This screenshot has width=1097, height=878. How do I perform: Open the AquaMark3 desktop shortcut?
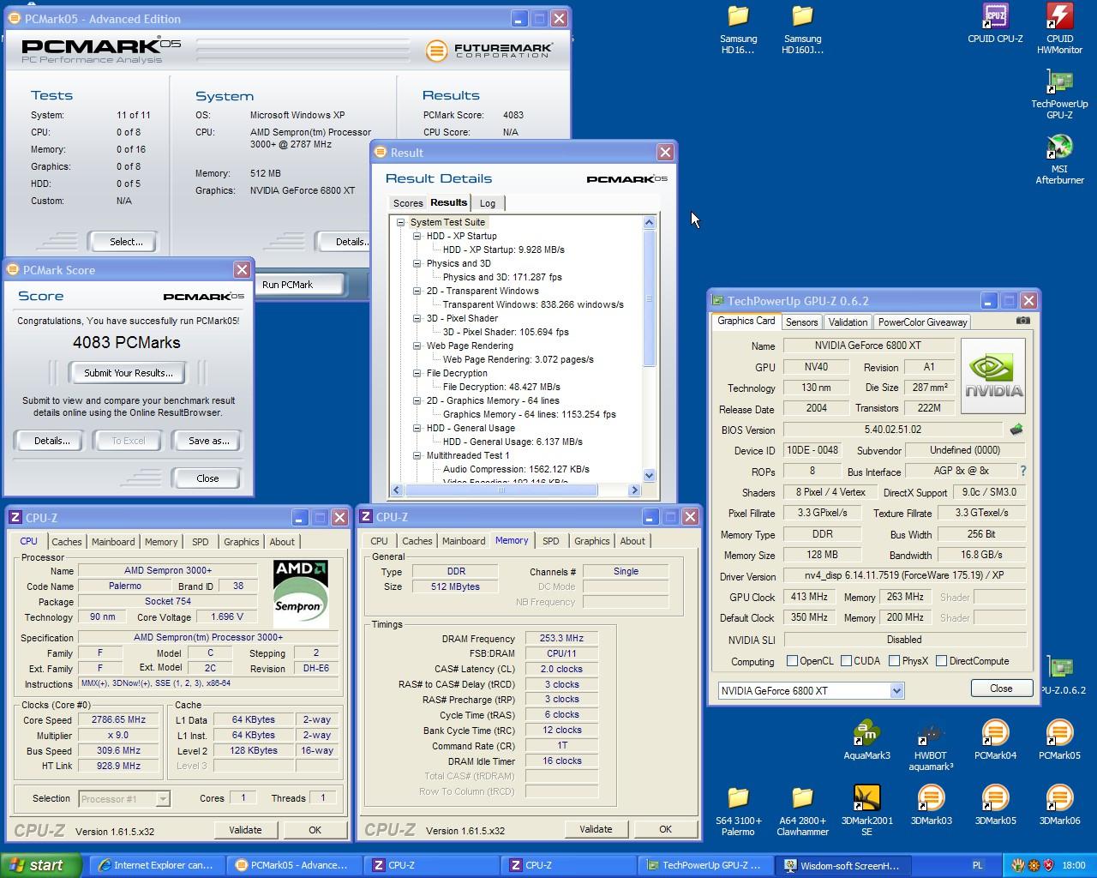[866, 740]
